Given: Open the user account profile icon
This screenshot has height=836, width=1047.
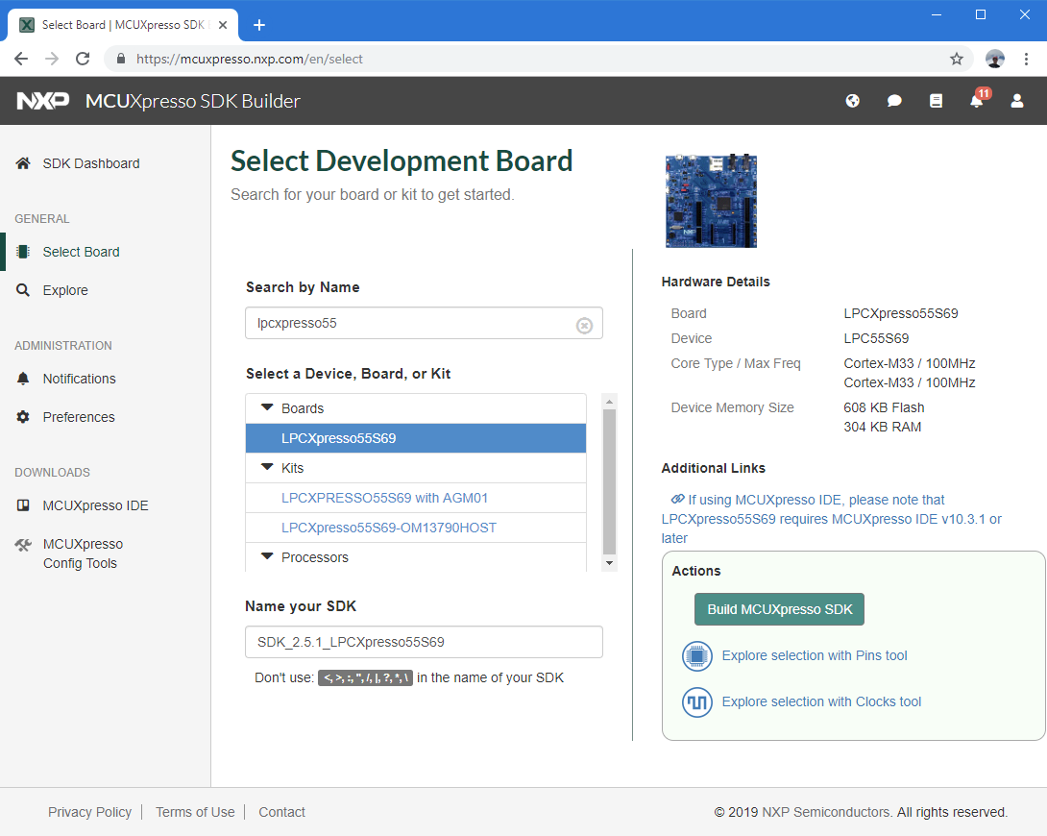Looking at the screenshot, I should [x=1017, y=101].
